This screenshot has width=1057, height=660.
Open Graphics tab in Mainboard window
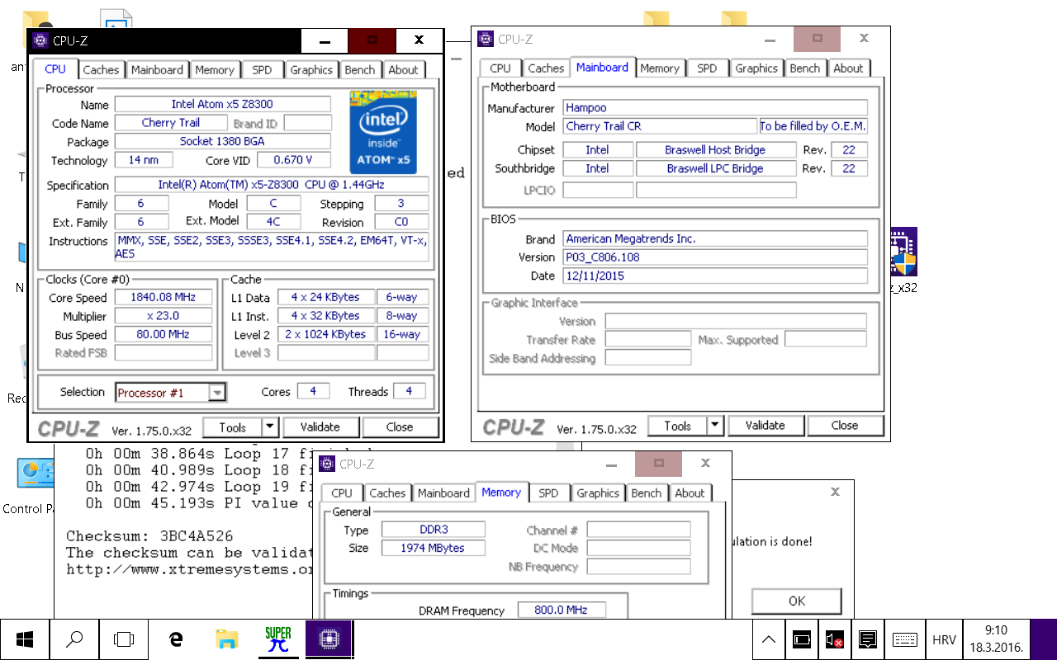point(756,68)
